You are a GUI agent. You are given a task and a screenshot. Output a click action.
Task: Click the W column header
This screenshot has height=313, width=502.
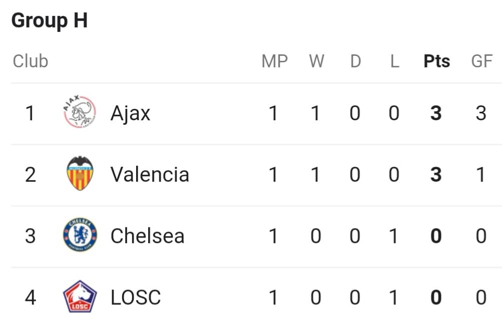317,61
